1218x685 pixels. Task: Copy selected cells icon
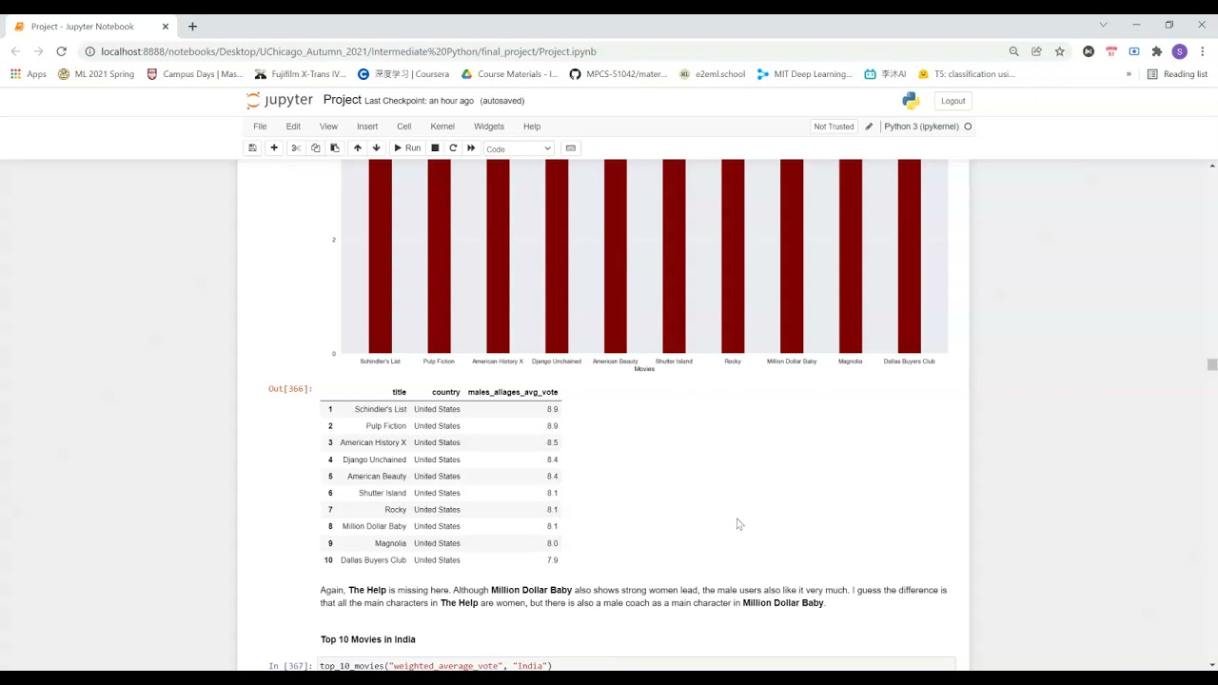point(316,148)
